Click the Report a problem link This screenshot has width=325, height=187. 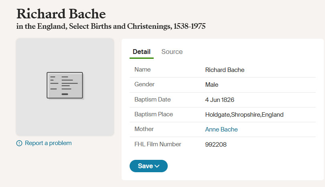(48, 143)
